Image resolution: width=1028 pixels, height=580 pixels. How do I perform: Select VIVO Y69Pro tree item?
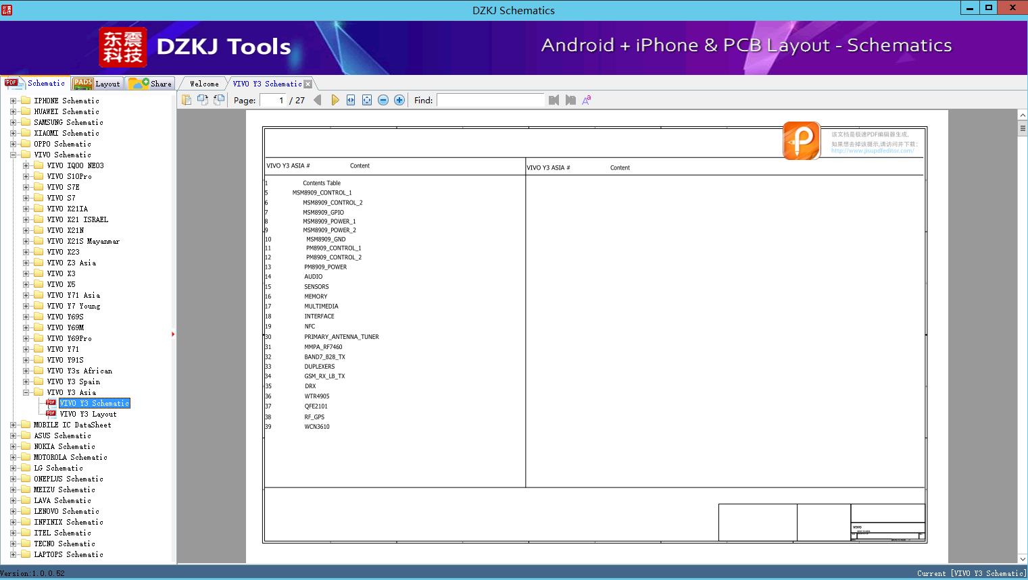(x=69, y=338)
